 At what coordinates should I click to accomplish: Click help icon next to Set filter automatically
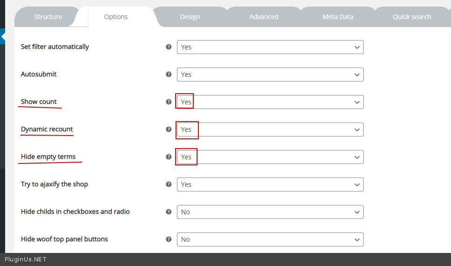(169, 47)
